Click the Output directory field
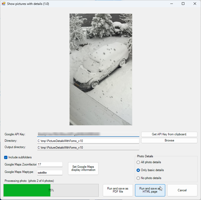201x200 pixels. 88,148
